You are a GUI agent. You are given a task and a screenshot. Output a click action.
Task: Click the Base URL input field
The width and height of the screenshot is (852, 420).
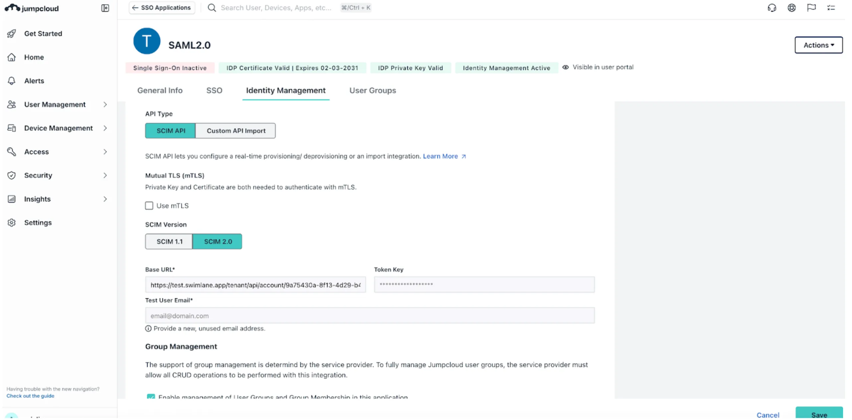pos(255,285)
